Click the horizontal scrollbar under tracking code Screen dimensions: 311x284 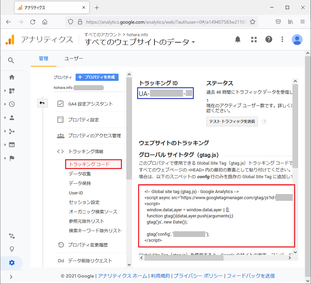click(x=184, y=258)
